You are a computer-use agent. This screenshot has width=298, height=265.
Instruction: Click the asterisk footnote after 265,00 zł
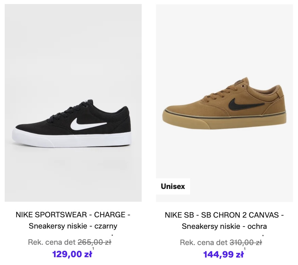[x=112, y=236]
